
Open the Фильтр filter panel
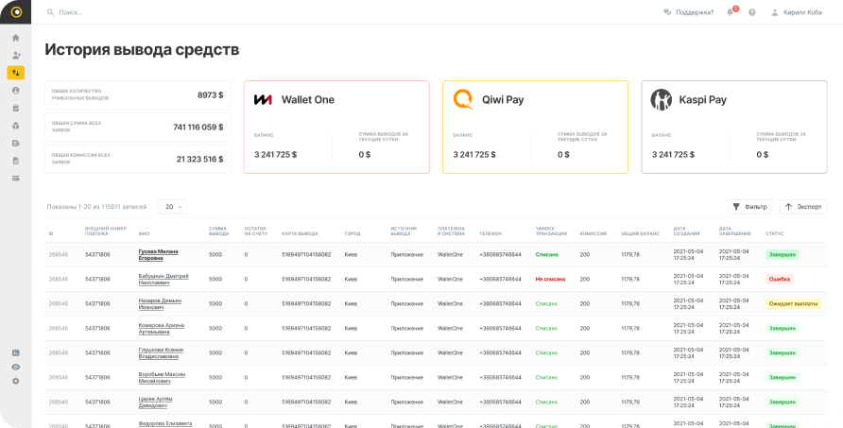750,206
